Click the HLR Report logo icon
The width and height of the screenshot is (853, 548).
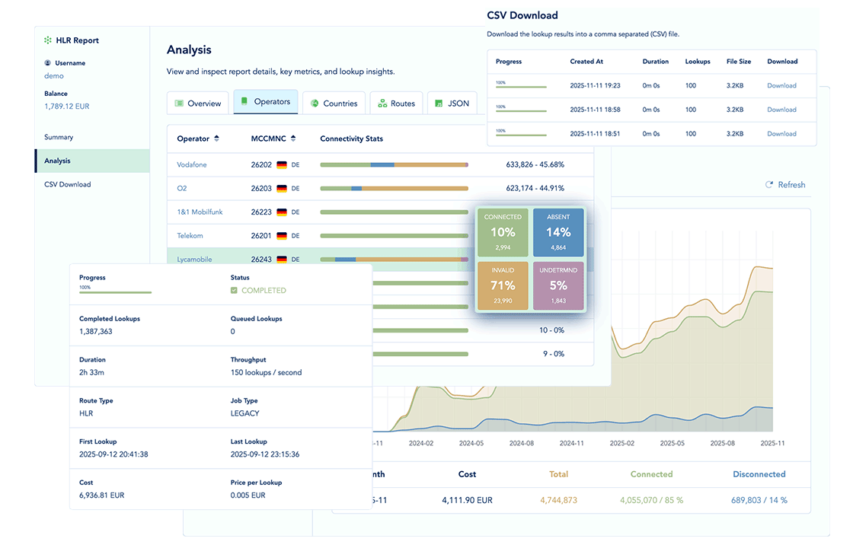[x=48, y=40]
